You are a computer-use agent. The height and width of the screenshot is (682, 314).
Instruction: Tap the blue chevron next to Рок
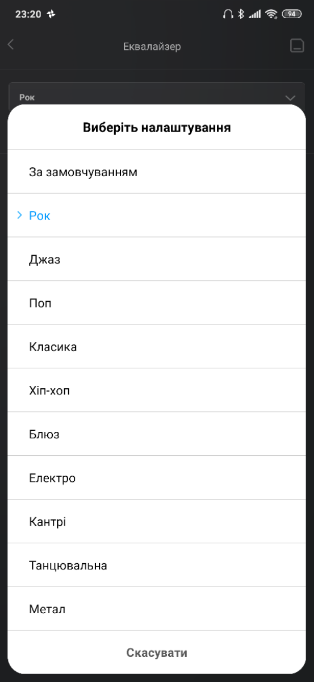click(x=19, y=215)
